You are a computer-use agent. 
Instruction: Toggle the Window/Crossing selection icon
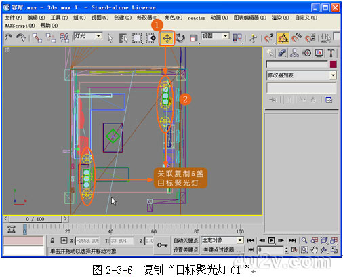[x=150, y=38]
